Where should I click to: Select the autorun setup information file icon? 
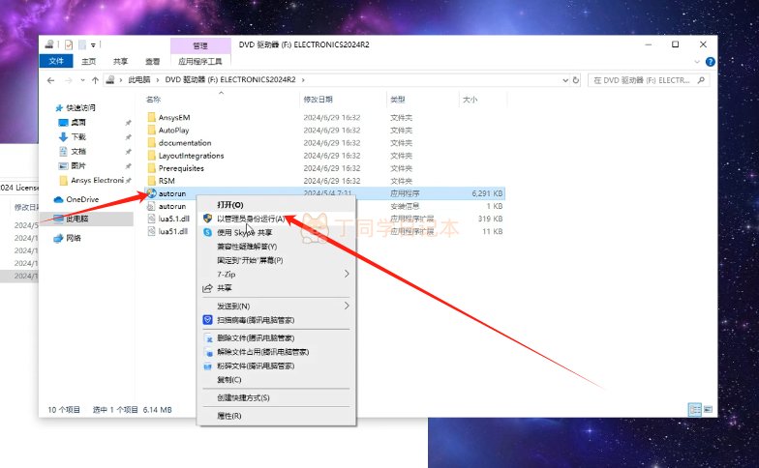pyautogui.click(x=151, y=206)
